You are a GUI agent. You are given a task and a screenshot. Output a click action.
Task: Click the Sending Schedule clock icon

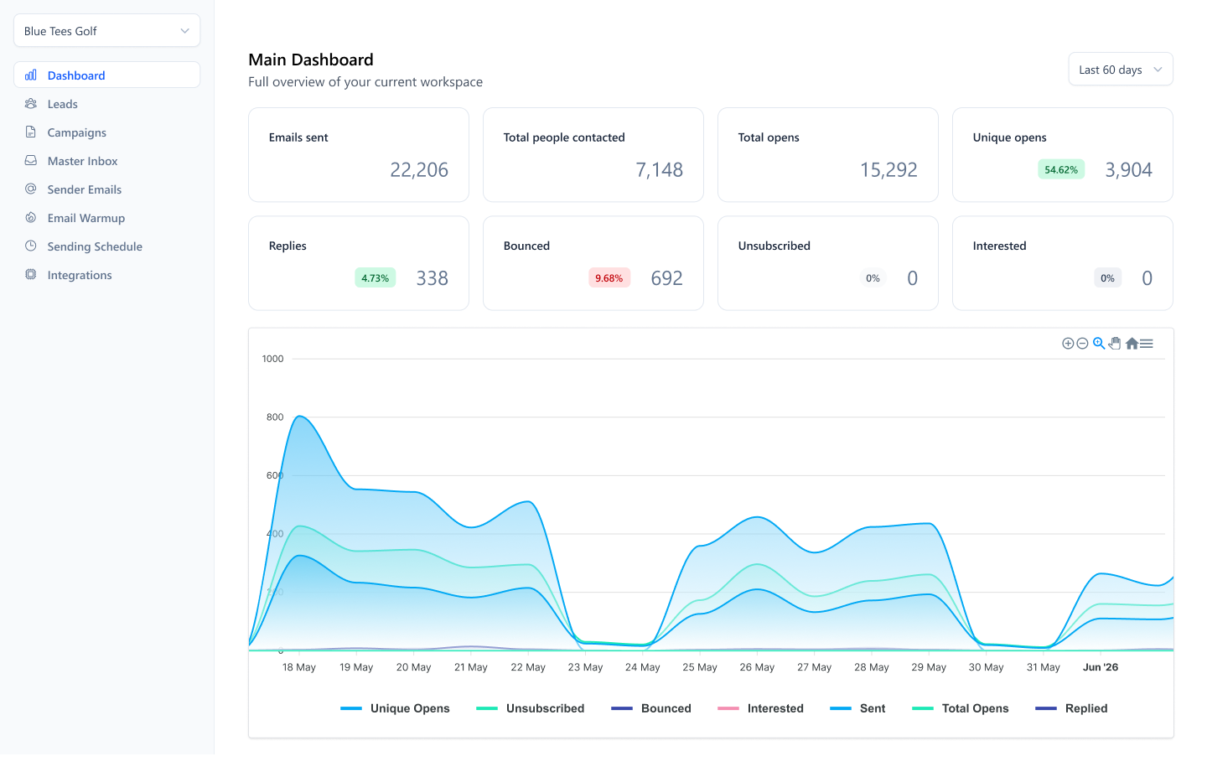pos(31,246)
